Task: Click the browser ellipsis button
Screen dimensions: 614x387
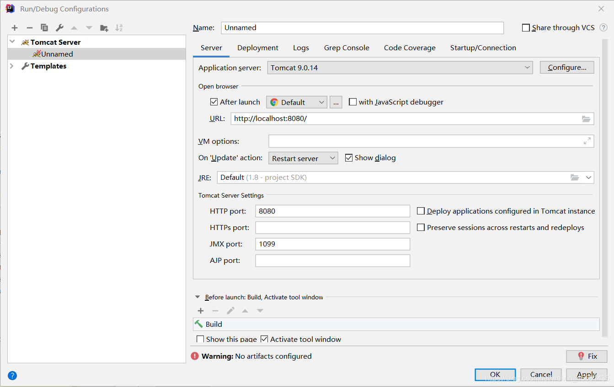Action: click(336, 102)
